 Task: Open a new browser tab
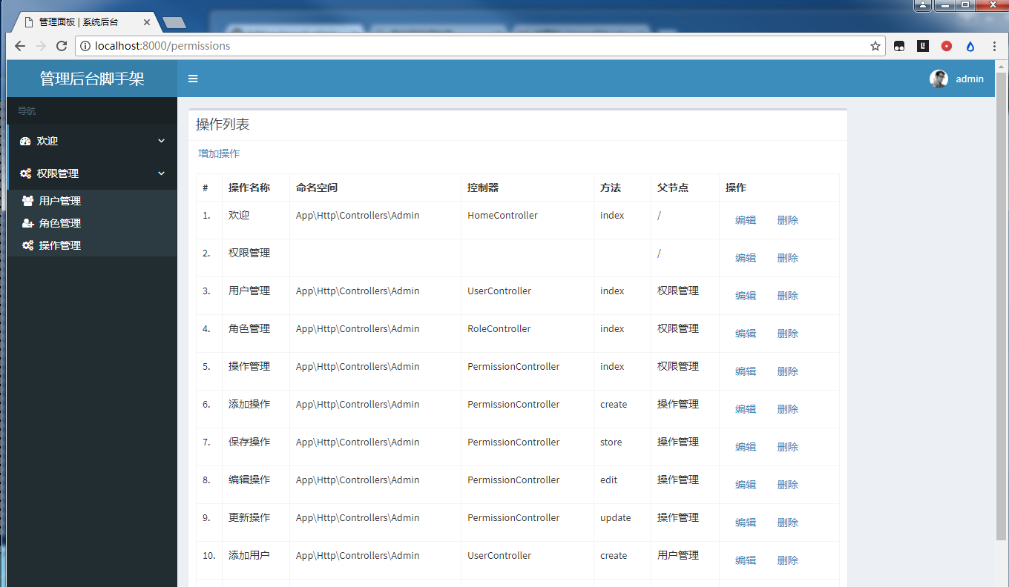174,23
